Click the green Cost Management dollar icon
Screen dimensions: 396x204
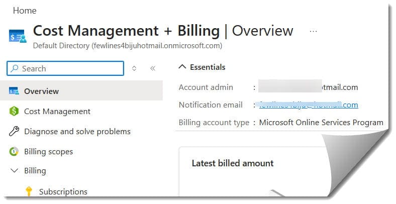(14, 111)
